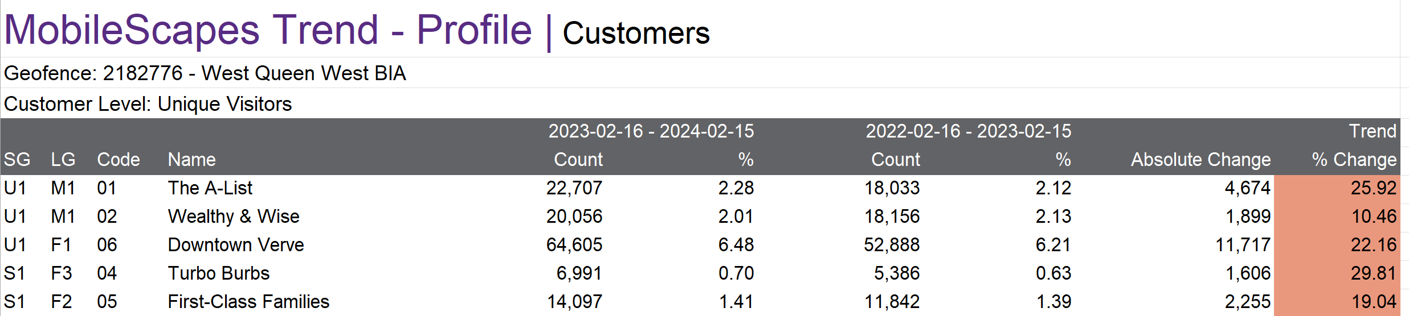Select the 2022-02-16 - 2023-02-15 period header
Screen dimensions: 1409x316
(x=969, y=131)
